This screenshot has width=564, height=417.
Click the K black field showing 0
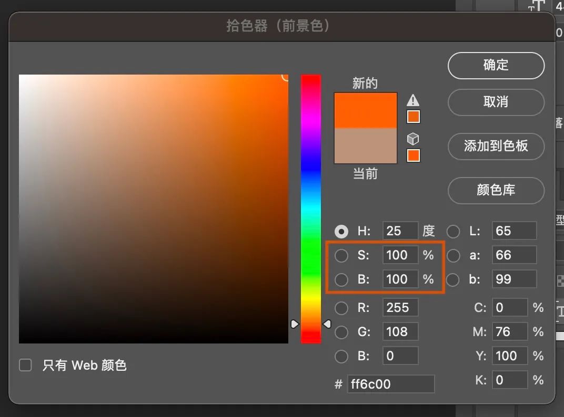[510, 380]
